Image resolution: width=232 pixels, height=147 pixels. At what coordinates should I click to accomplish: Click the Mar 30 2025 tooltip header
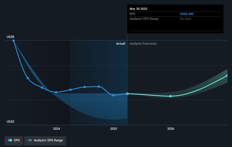(x=138, y=9)
